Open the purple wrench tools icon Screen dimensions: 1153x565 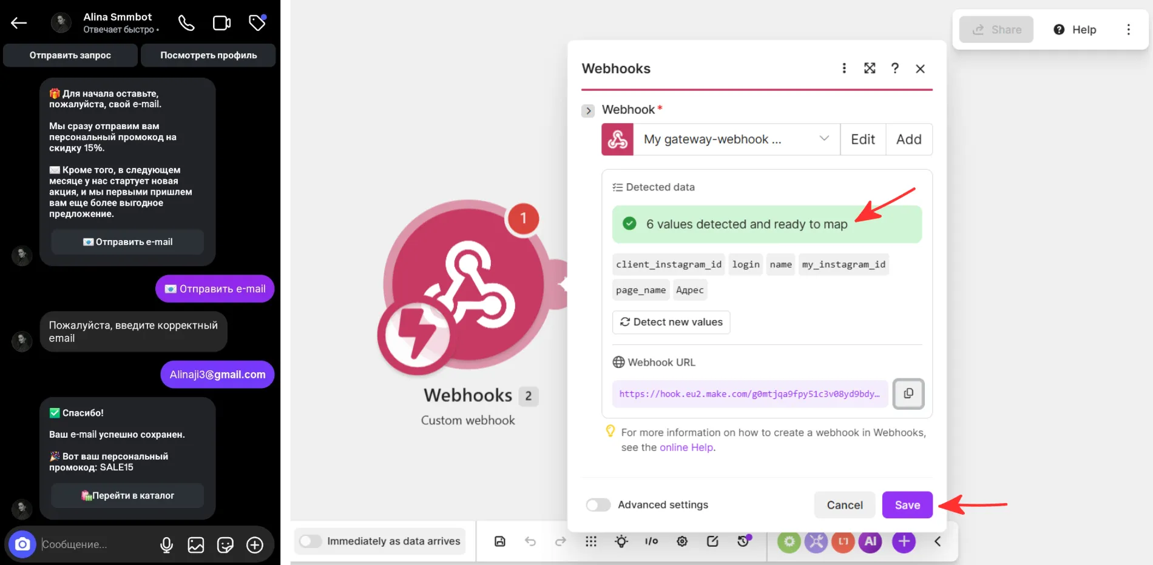(816, 541)
